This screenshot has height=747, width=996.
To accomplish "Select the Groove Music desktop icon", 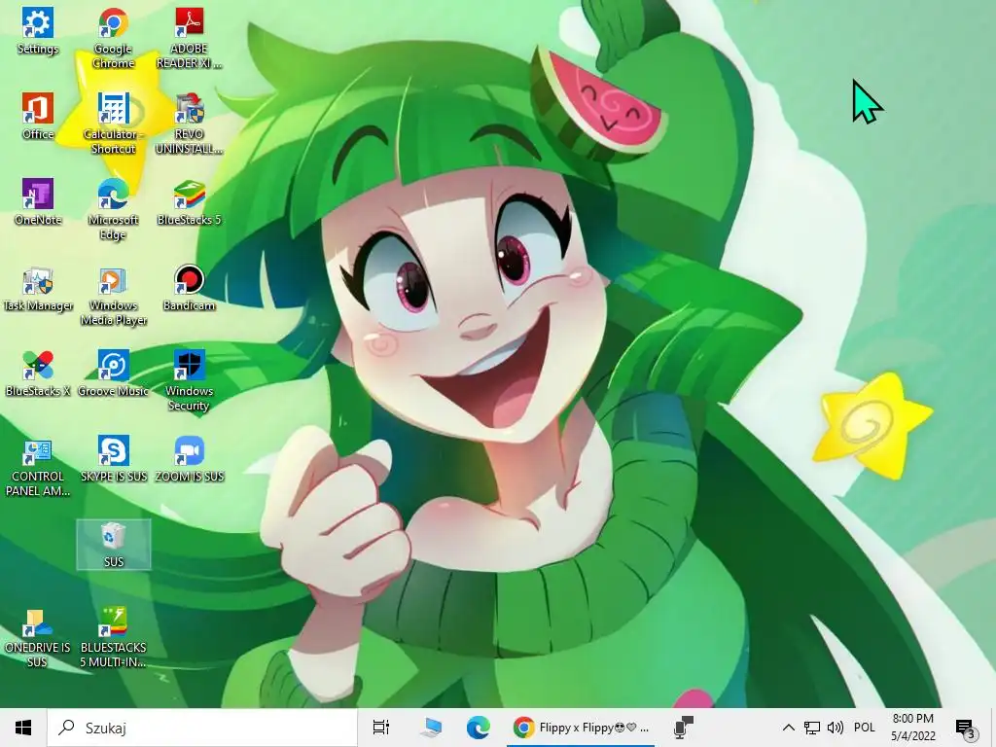I will coord(113,373).
